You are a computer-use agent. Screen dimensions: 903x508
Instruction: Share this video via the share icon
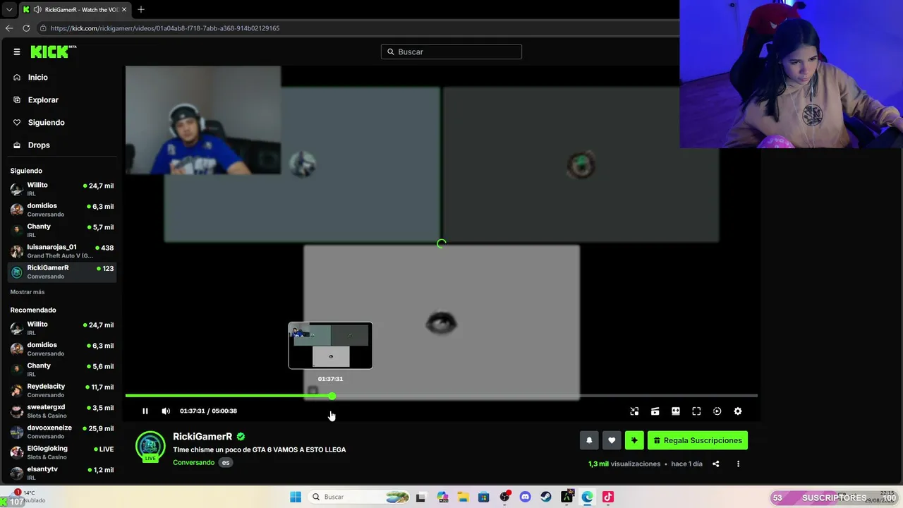coord(716,464)
